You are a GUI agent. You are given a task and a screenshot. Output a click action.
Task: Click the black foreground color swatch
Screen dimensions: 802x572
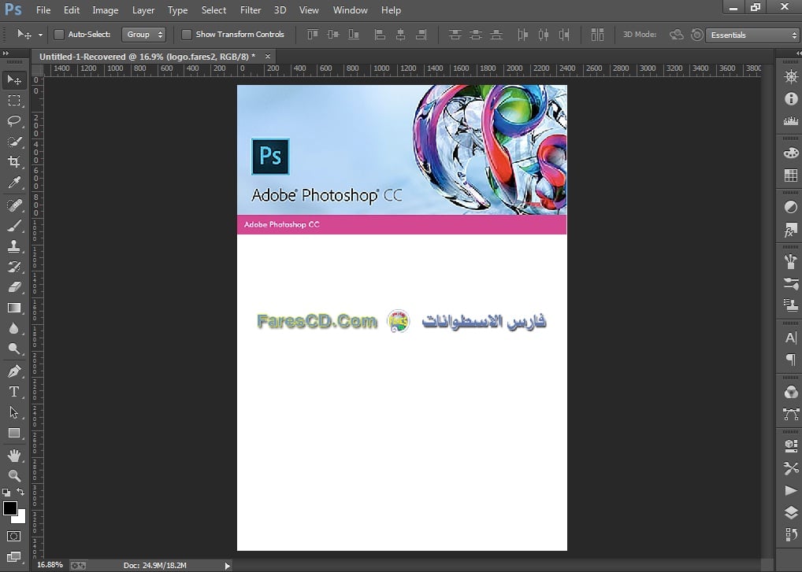[x=9, y=508]
